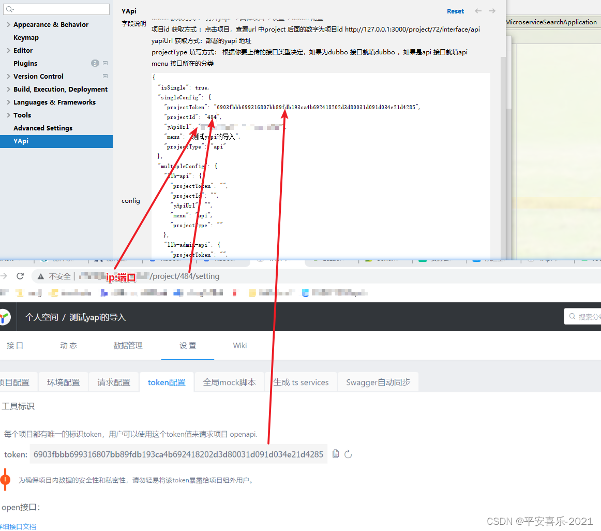
Task: Click the magnifier icon in the YApi search box
Action: point(572,316)
